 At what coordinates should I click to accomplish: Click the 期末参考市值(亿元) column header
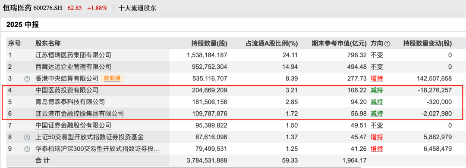(340, 44)
